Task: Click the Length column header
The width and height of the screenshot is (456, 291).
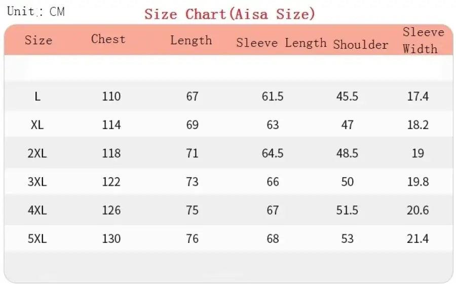Action: point(191,40)
